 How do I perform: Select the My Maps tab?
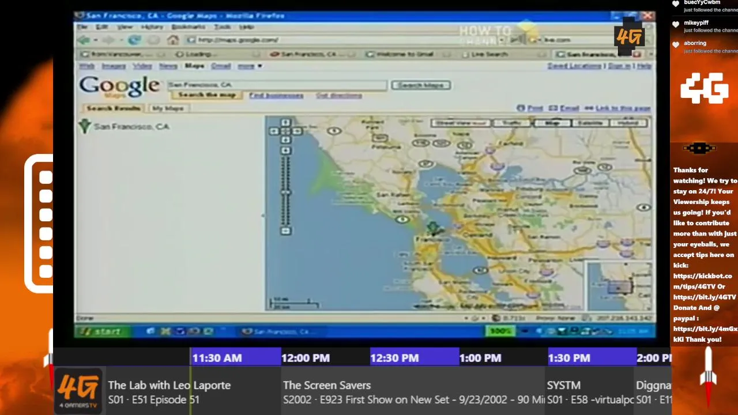pos(167,108)
